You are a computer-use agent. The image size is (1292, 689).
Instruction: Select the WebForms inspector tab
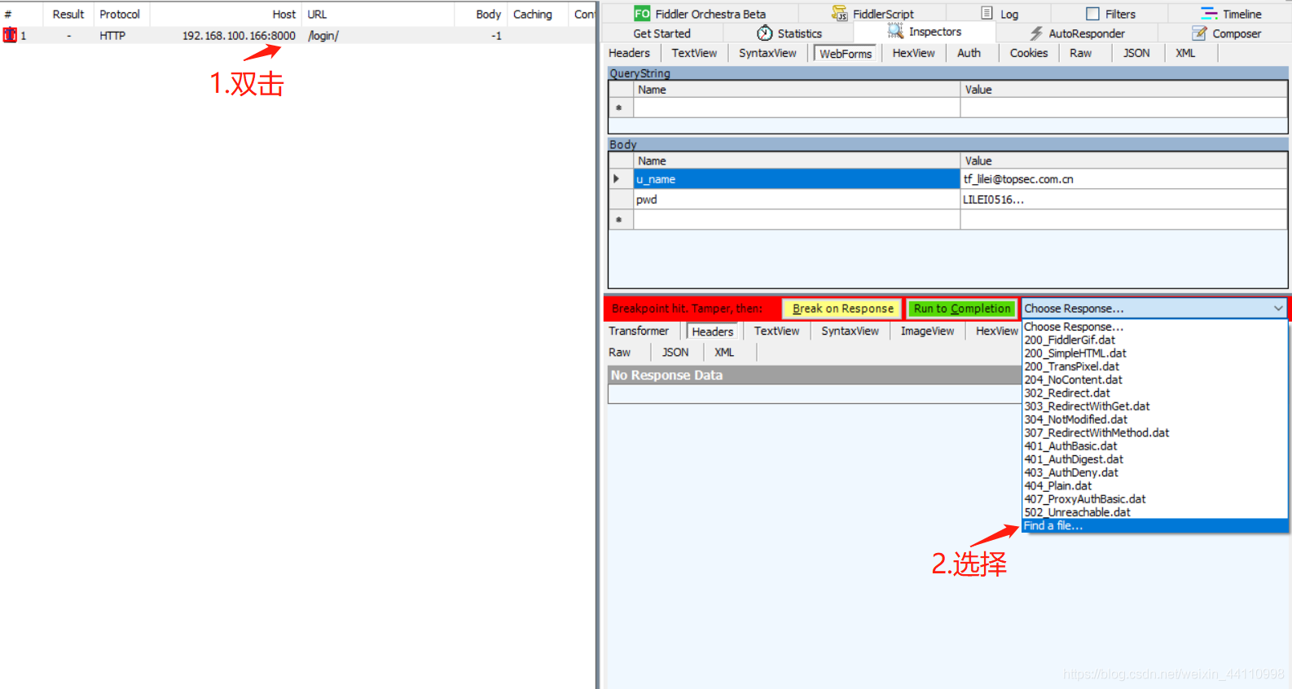pos(846,54)
